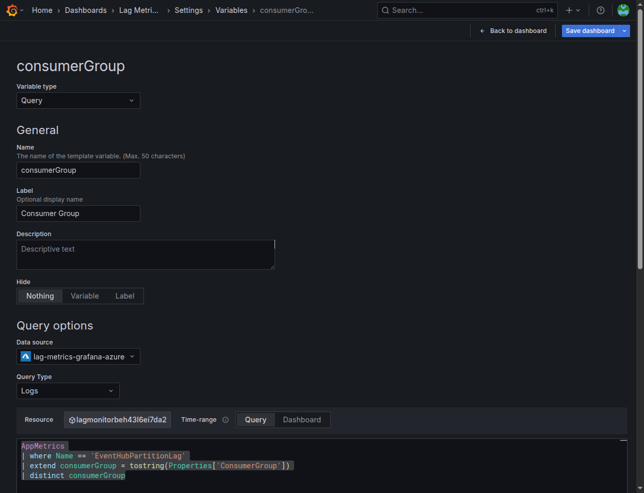Set Hide option to Nothing

coord(40,296)
